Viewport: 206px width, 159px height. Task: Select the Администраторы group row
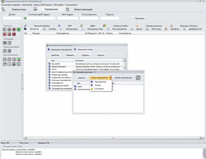[x=86, y=67]
